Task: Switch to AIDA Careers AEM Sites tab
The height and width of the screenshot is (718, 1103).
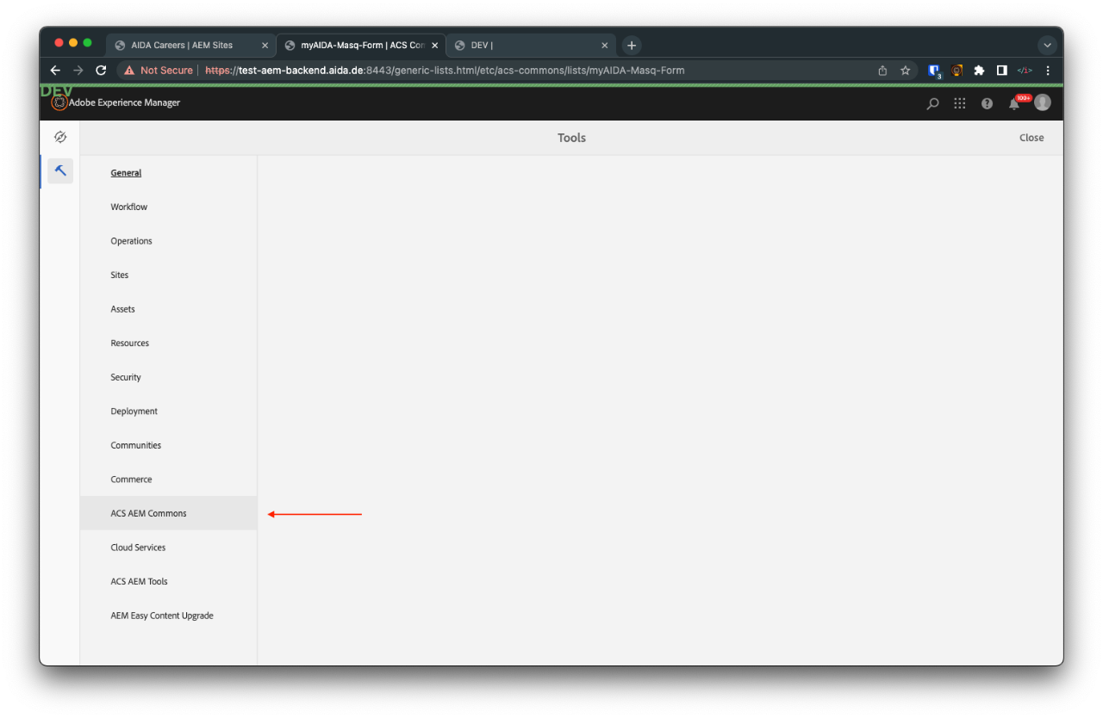Action: pyautogui.click(x=182, y=46)
